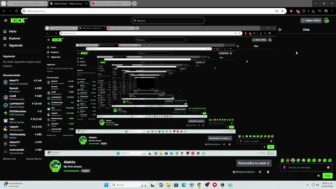Open File Explorer from taskbar
The image size is (336, 189).
coord(168,185)
